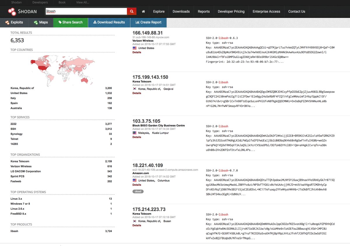Image resolution: width=350 pixels, height=246 pixels.
Task: Filter by FreeBSD 8.x operating system
Action: click(x=18, y=214)
